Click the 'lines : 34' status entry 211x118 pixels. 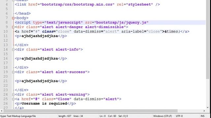78,116
